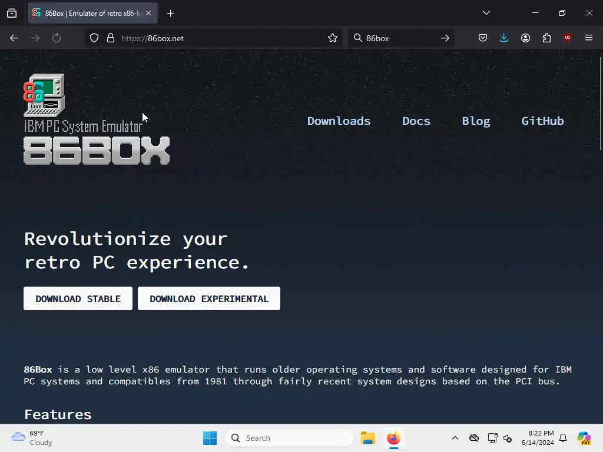
Task: Click the taskbar Search box
Action: 289,438
